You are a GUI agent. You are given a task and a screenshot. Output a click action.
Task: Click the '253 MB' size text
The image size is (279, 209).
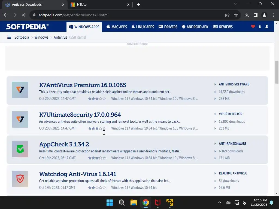(x=224, y=128)
